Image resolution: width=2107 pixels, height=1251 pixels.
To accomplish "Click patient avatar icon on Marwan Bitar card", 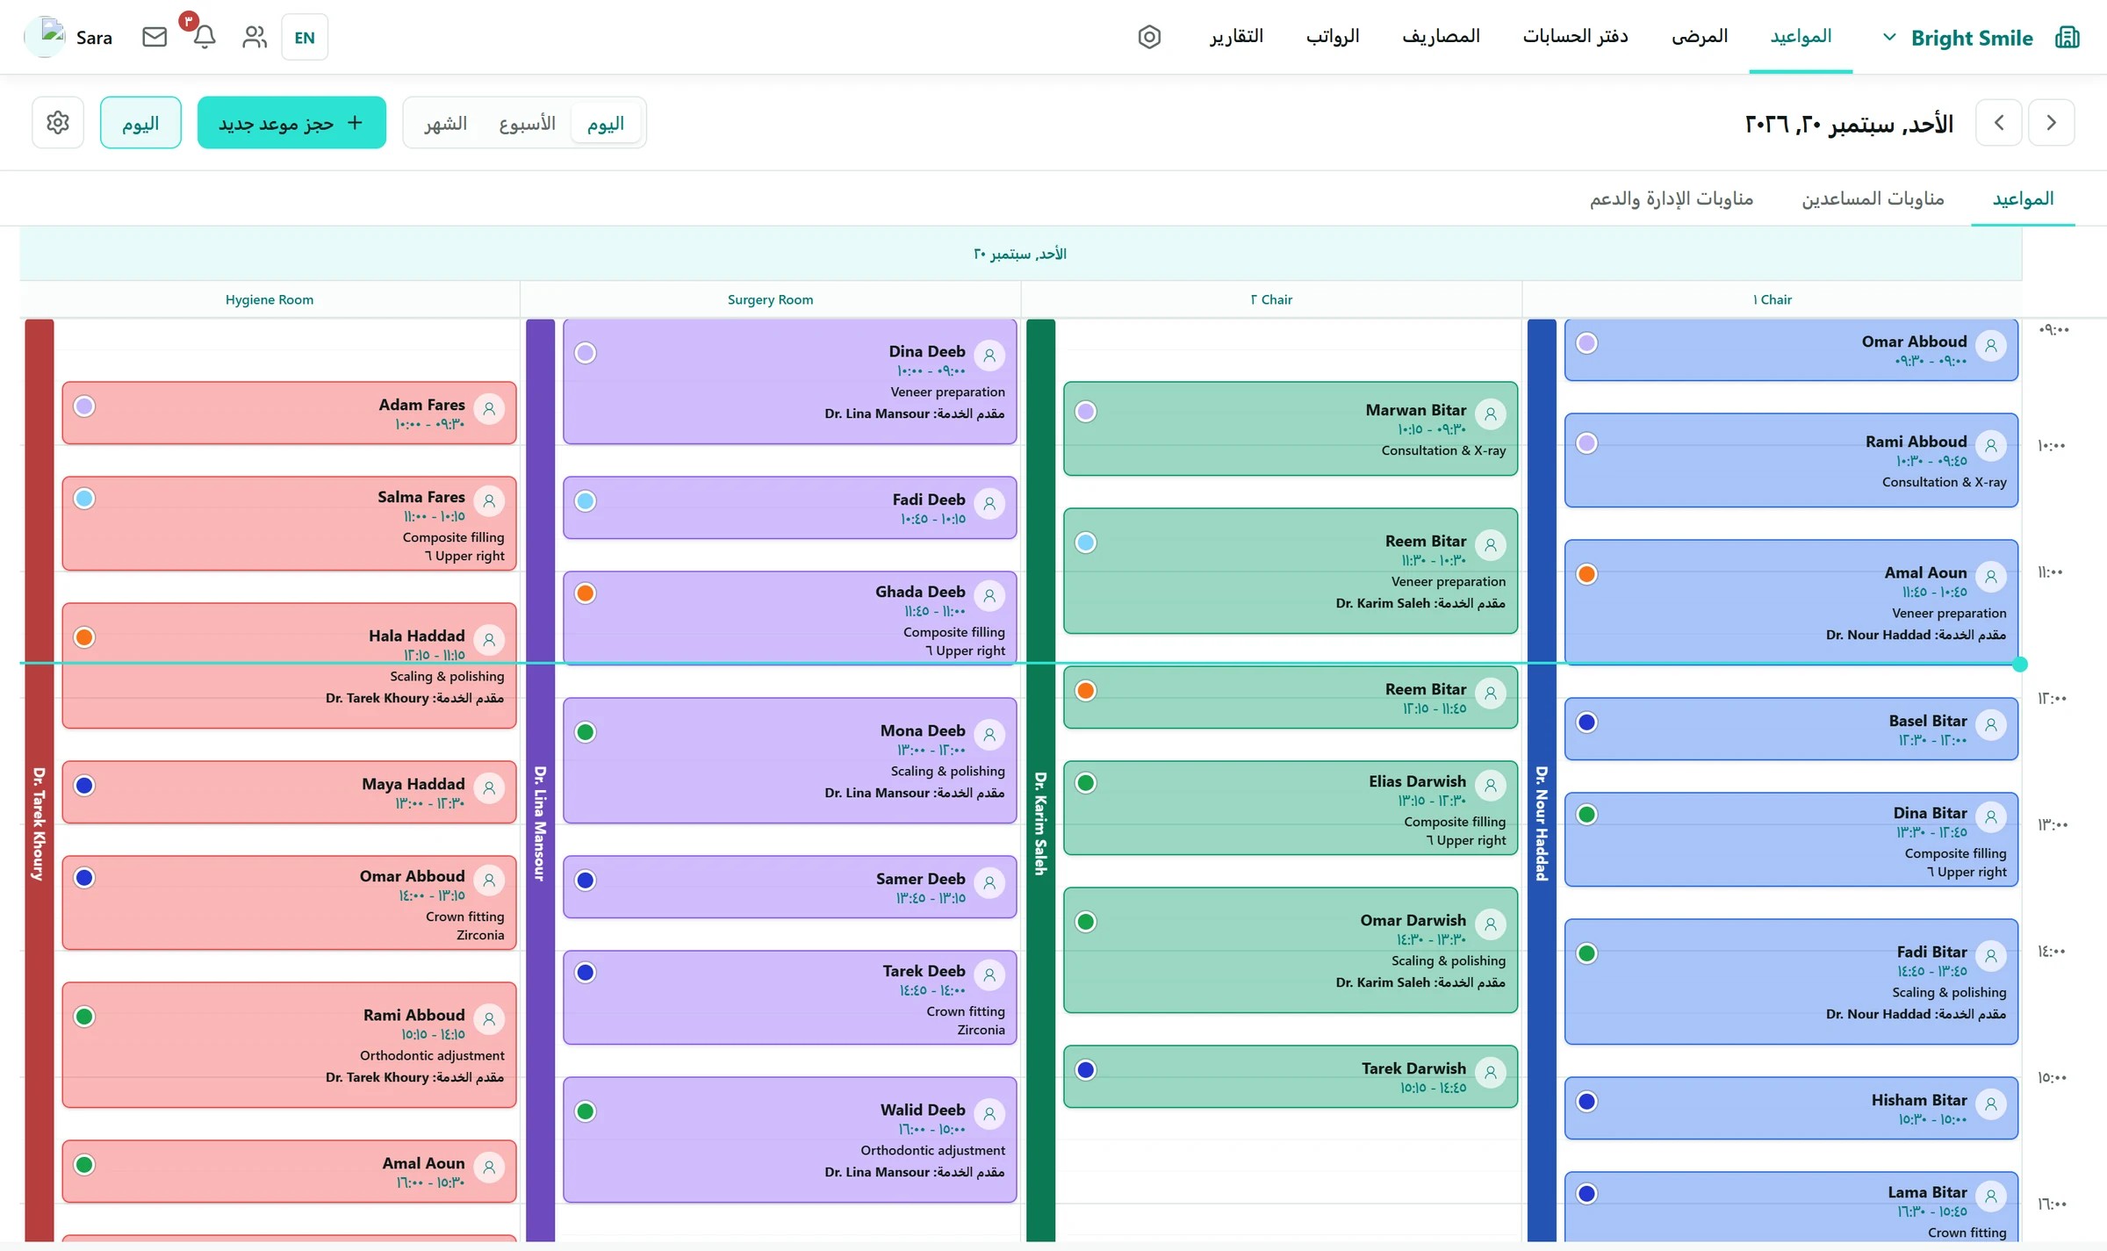I will pyautogui.click(x=1490, y=414).
